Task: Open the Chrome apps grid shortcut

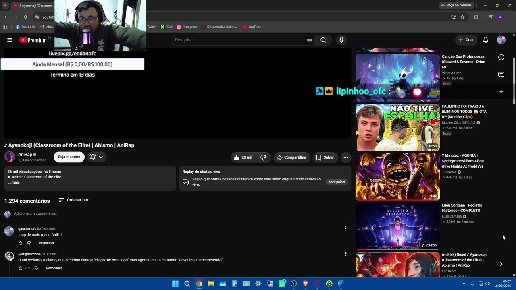Action: (5, 27)
